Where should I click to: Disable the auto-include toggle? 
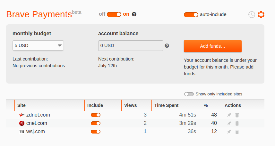191,14
